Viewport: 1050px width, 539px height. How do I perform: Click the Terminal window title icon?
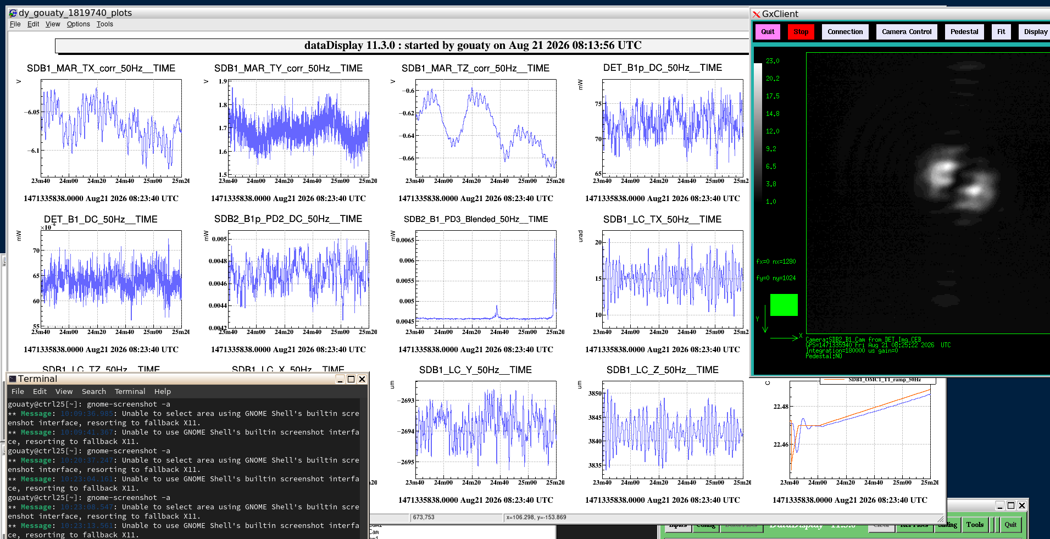pyautogui.click(x=12, y=379)
